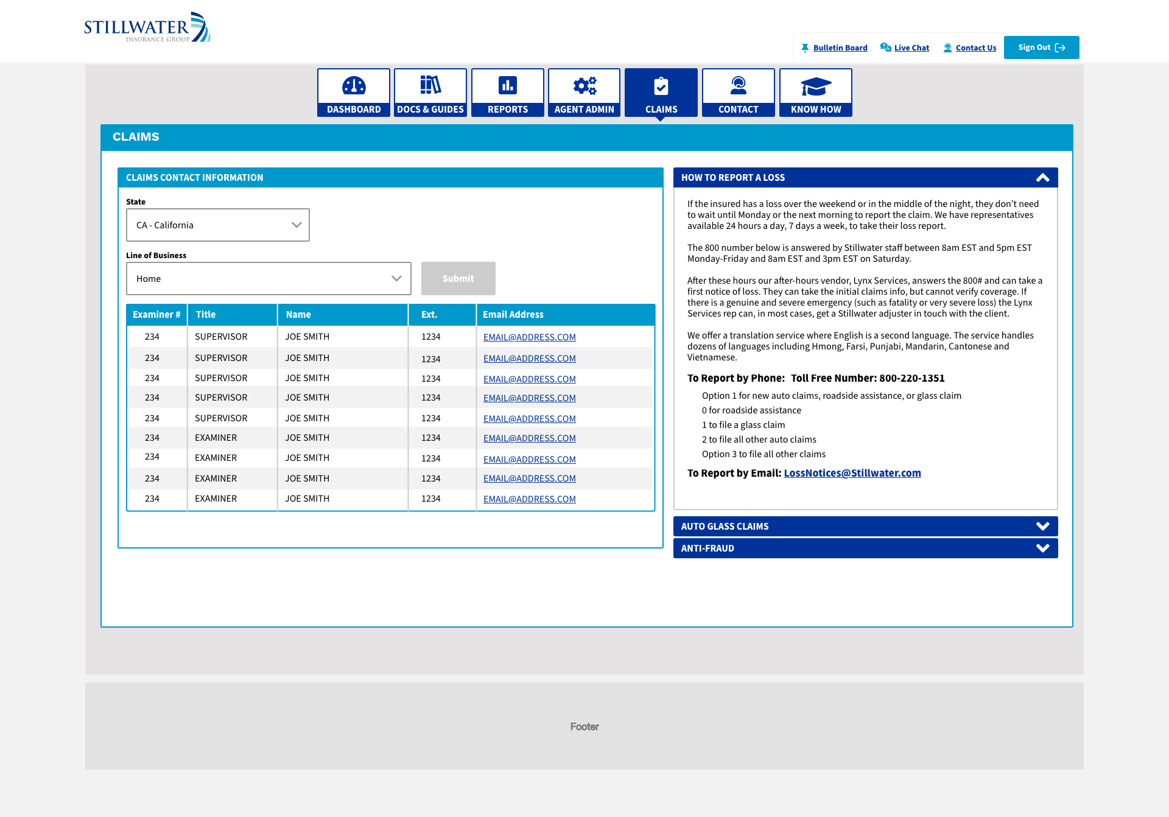Click the Submit button
Screen dimensions: 1169x817
[458, 279]
